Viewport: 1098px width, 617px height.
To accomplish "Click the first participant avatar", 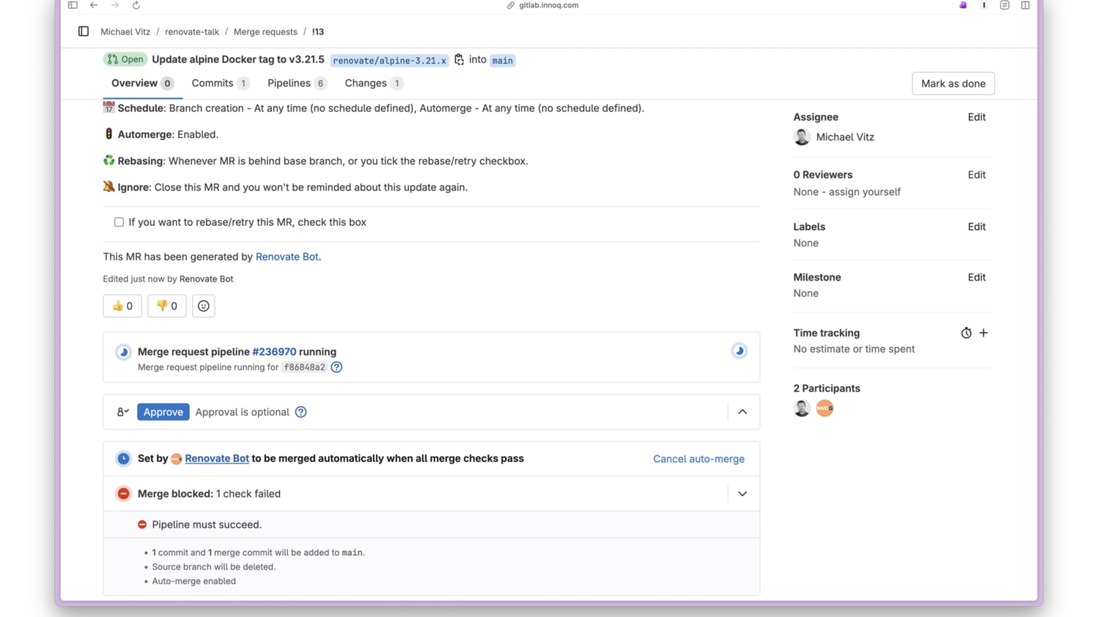I will tap(802, 409).
